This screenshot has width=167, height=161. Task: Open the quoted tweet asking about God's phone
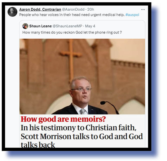[x=72, y=32]
